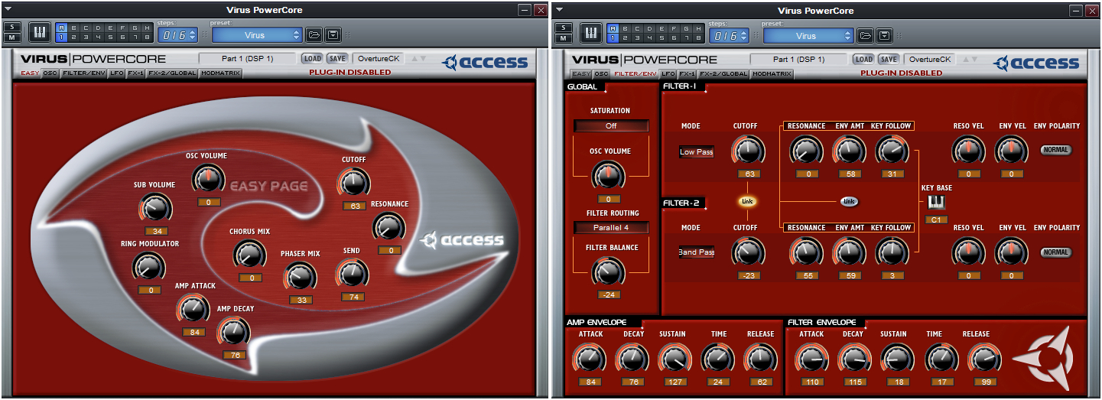The image size is (1102, 400).
Task: Click Key Base C1 value box
Action: (937, 220)
